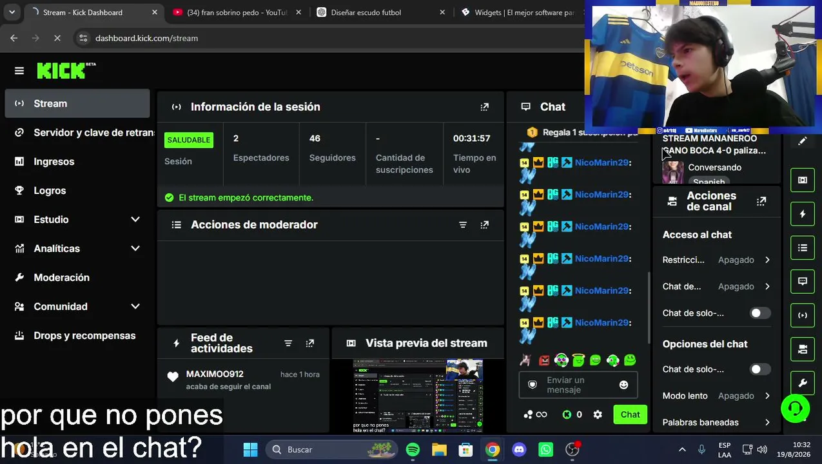Open WhatsApp from the taskbar

pyautogui.click(x=545, y=450)
